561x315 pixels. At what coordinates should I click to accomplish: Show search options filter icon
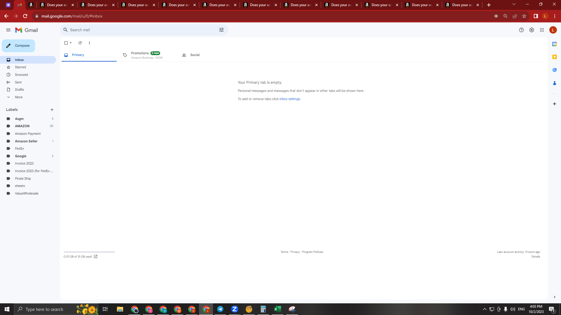pos(221,30)
